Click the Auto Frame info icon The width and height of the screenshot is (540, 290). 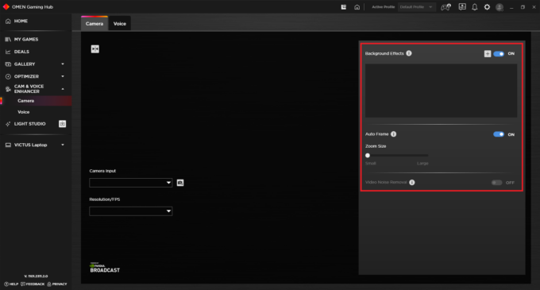coord(394,134)
